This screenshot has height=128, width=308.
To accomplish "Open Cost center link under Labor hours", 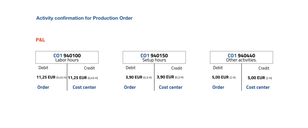I will 84,87.
